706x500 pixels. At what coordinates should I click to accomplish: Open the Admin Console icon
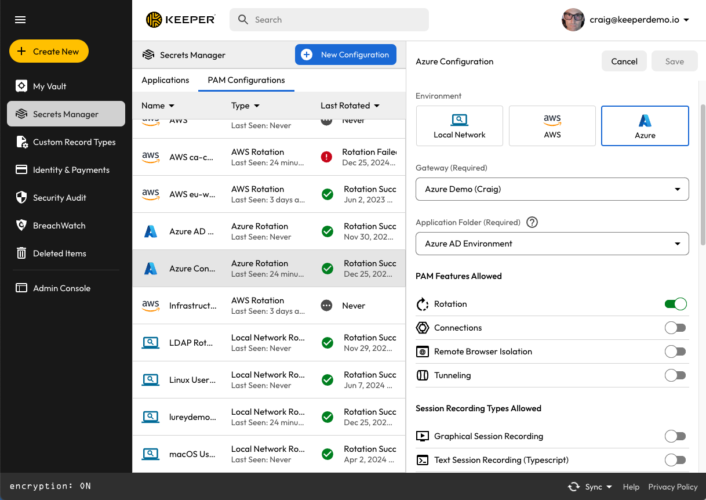[x=21, y=288]
